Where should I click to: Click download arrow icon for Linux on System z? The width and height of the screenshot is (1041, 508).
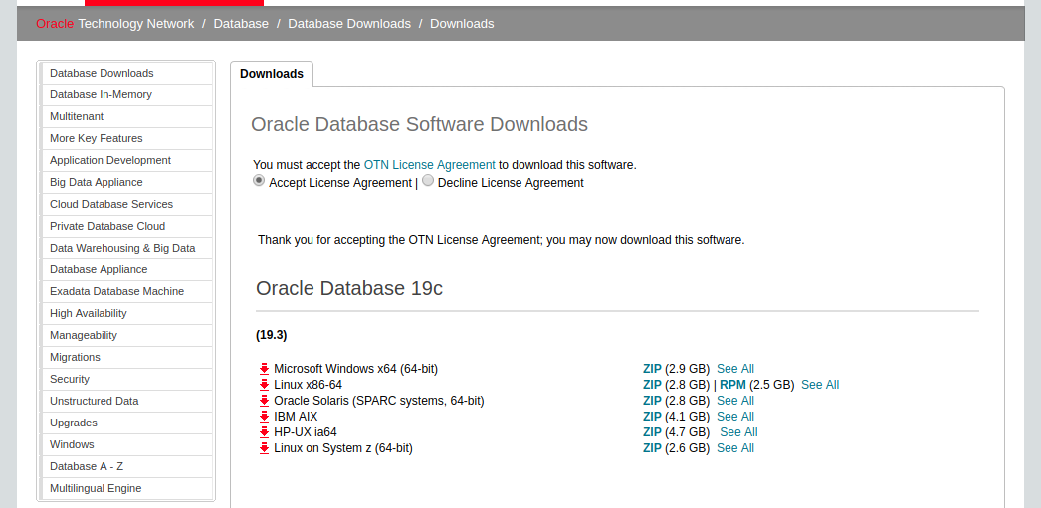point(264,448)
